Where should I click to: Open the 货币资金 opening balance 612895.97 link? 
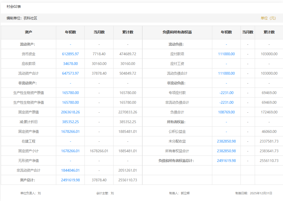click(70, 54)
